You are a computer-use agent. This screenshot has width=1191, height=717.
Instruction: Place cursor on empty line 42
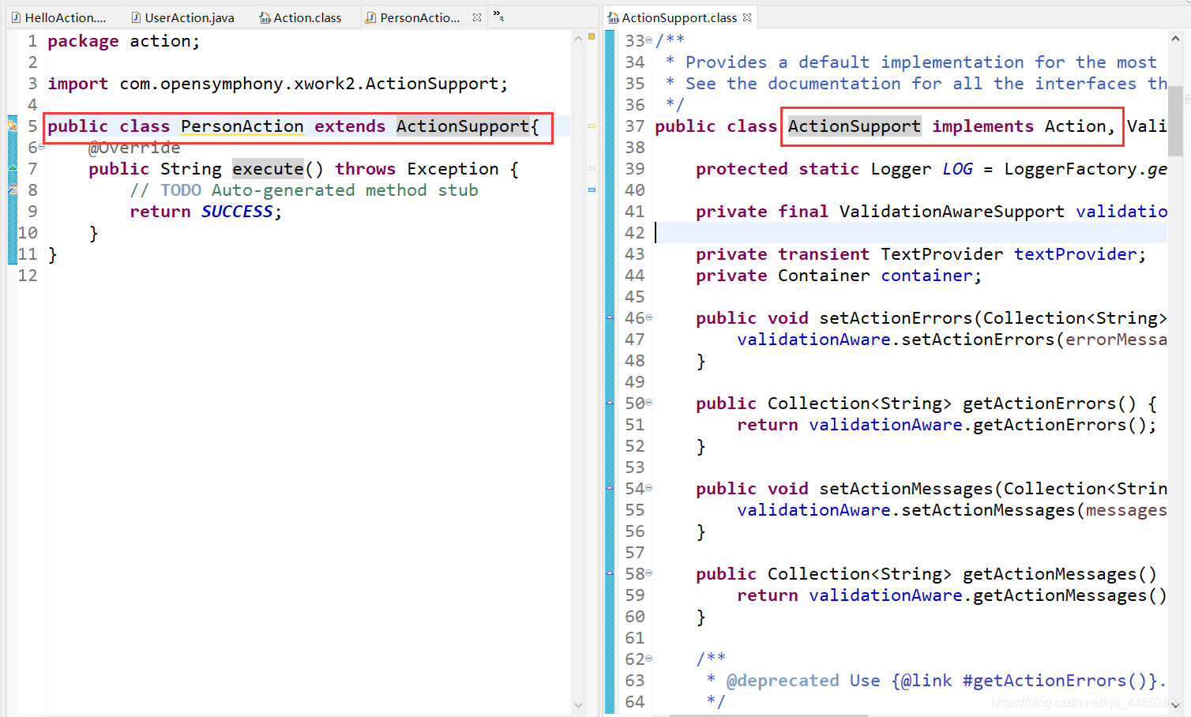click(x=911, y=233)
